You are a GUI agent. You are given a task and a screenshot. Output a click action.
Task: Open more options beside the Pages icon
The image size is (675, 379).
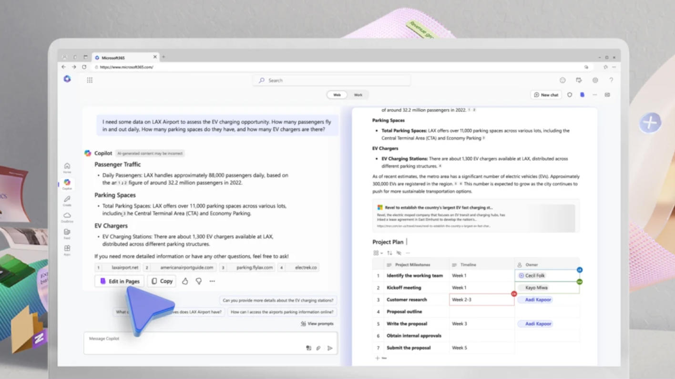pos(594,95)
